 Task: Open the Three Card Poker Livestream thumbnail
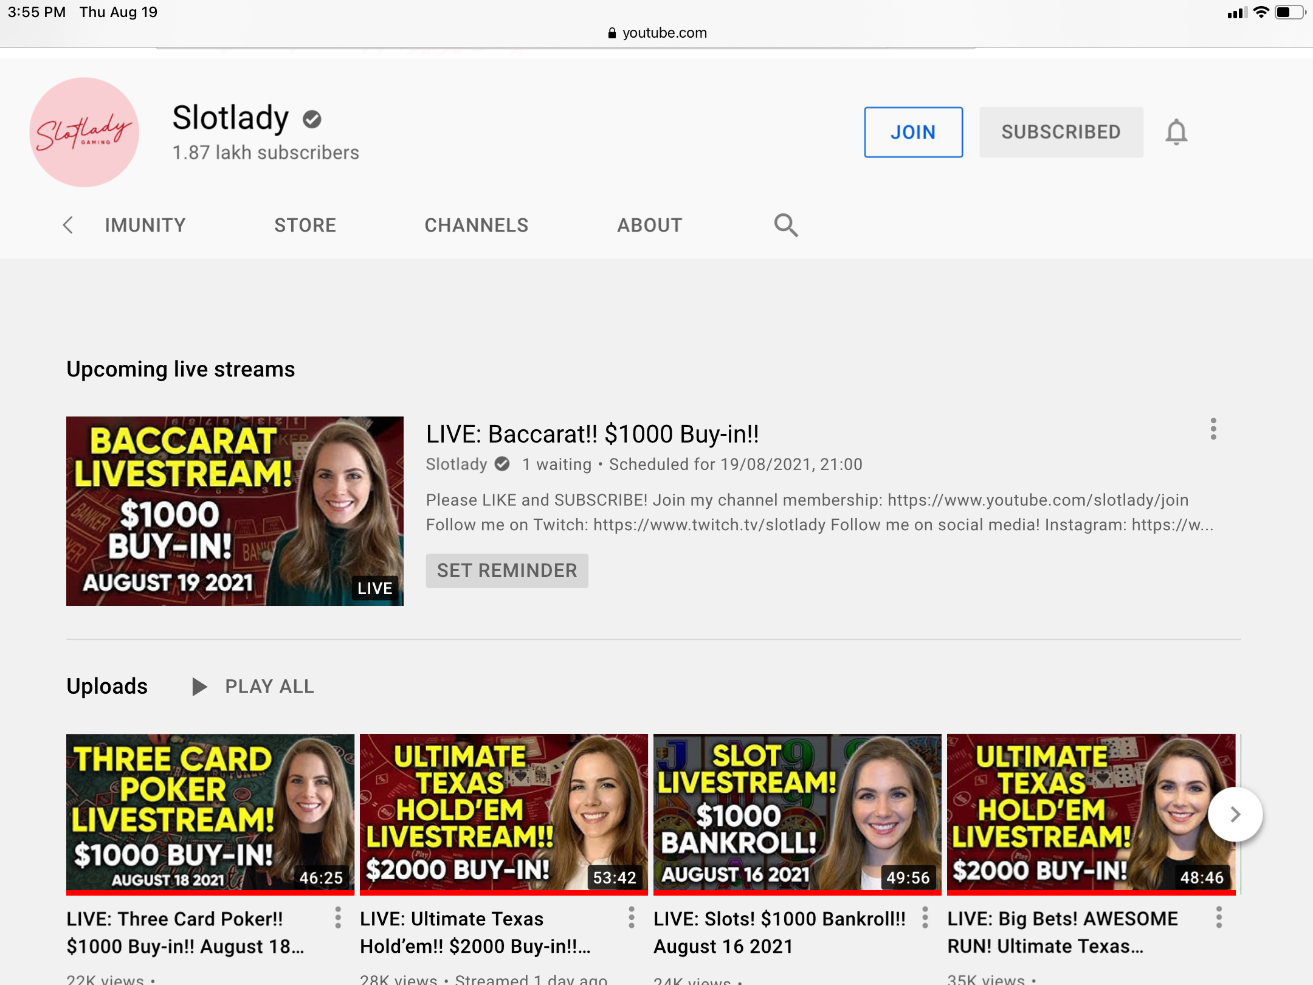coord(210,814)
